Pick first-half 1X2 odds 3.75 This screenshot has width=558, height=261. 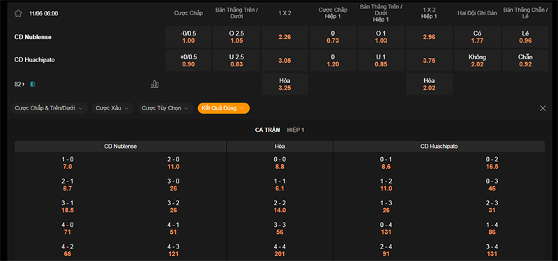tap(429, 61)
